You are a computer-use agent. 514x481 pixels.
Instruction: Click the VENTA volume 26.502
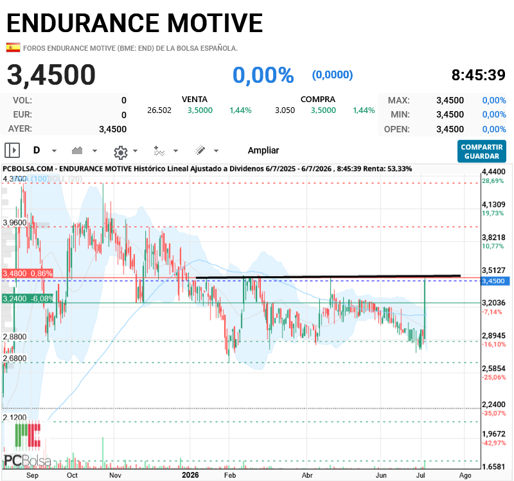point(159,110)
